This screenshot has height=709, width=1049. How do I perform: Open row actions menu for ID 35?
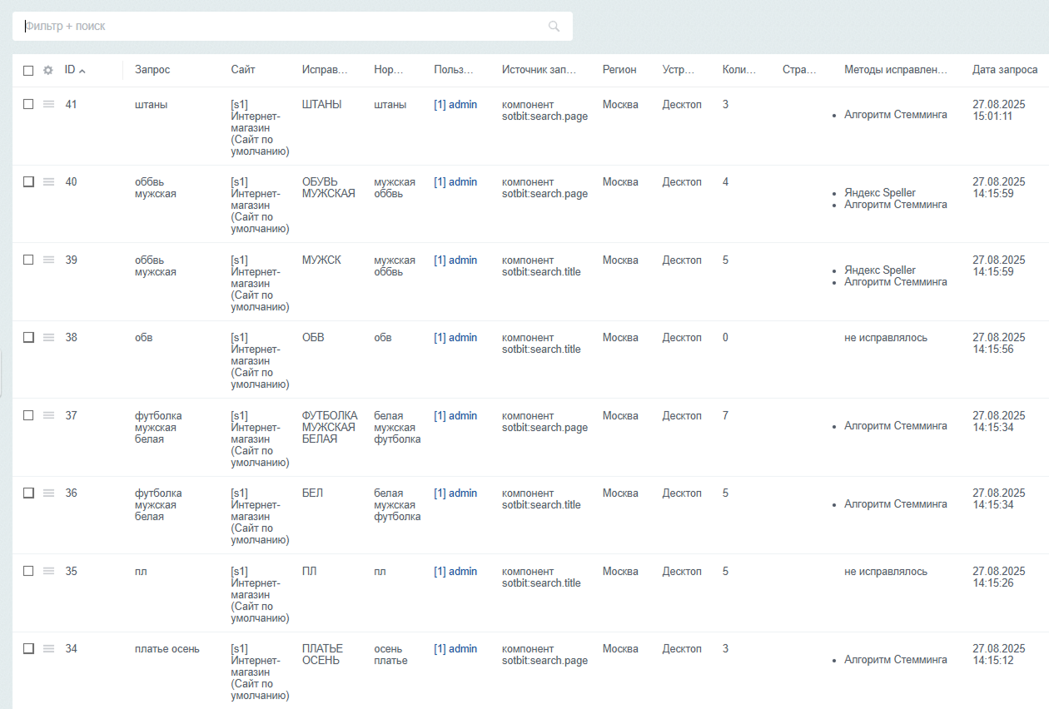click(49, 571)
